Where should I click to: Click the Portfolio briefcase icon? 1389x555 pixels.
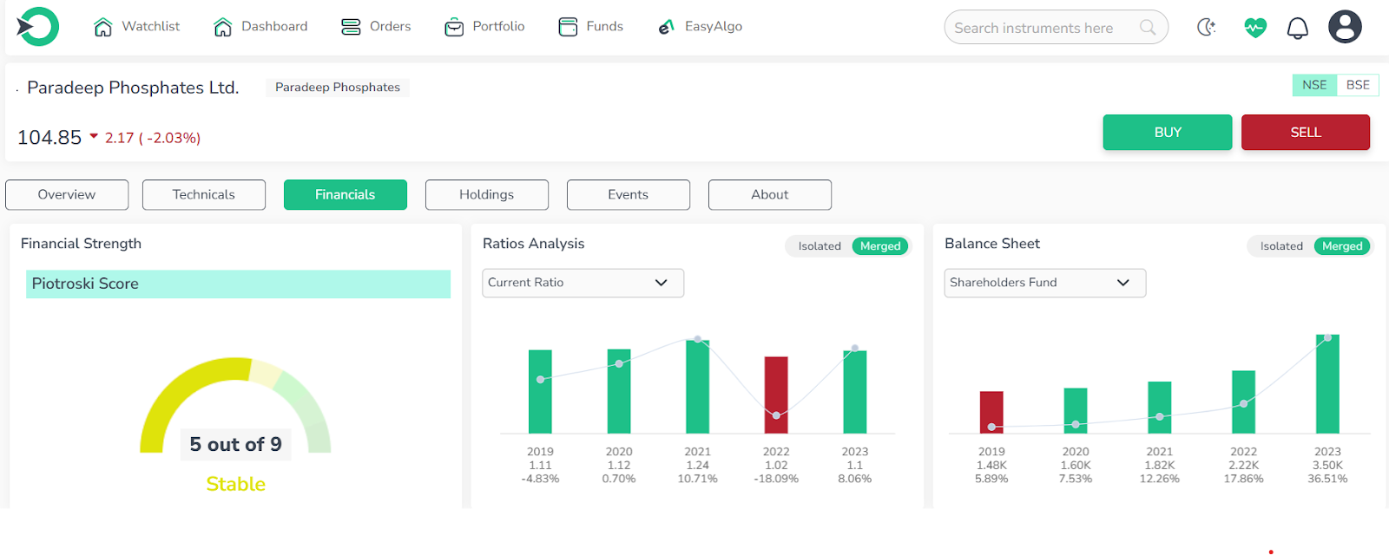[454, 27]
